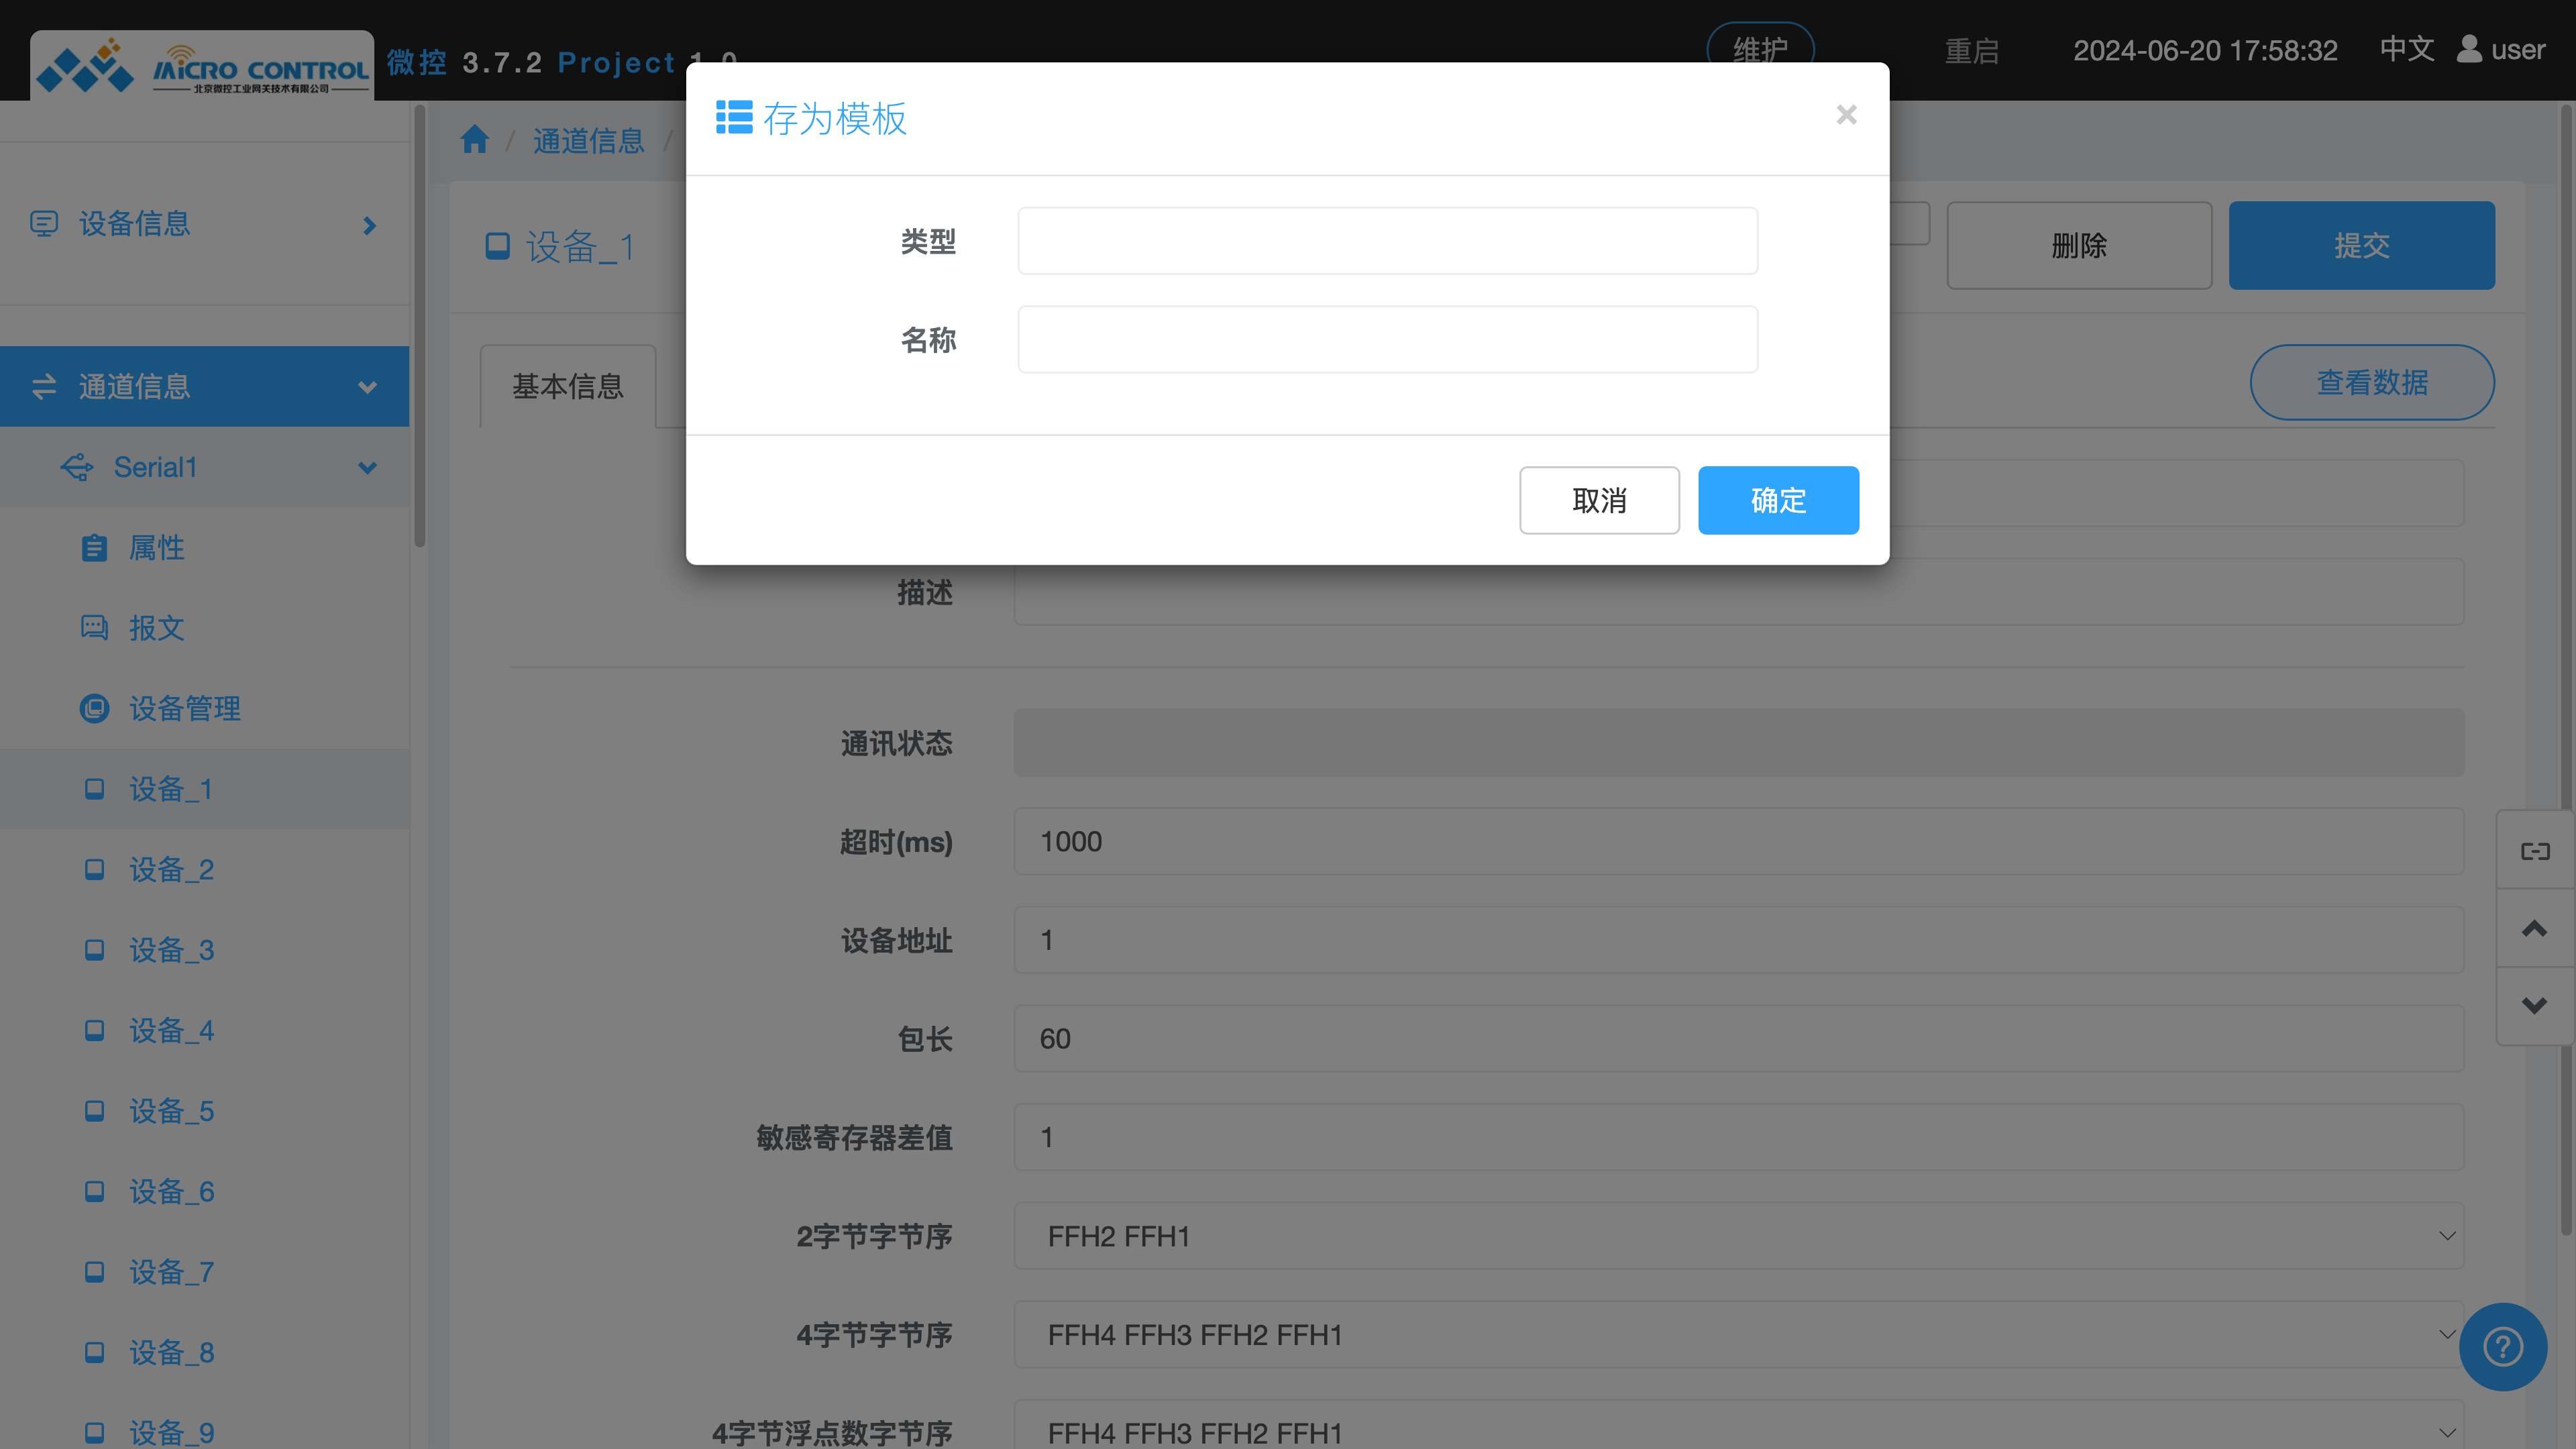This screenshot has width=2576, height=1449.
Task: Open 设备管理 device management
Action: point(184,709)
